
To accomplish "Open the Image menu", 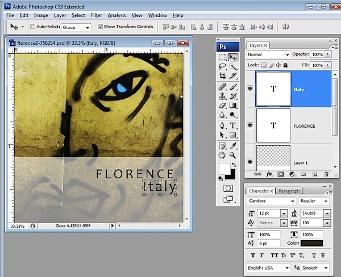I will tap(41, 15).
